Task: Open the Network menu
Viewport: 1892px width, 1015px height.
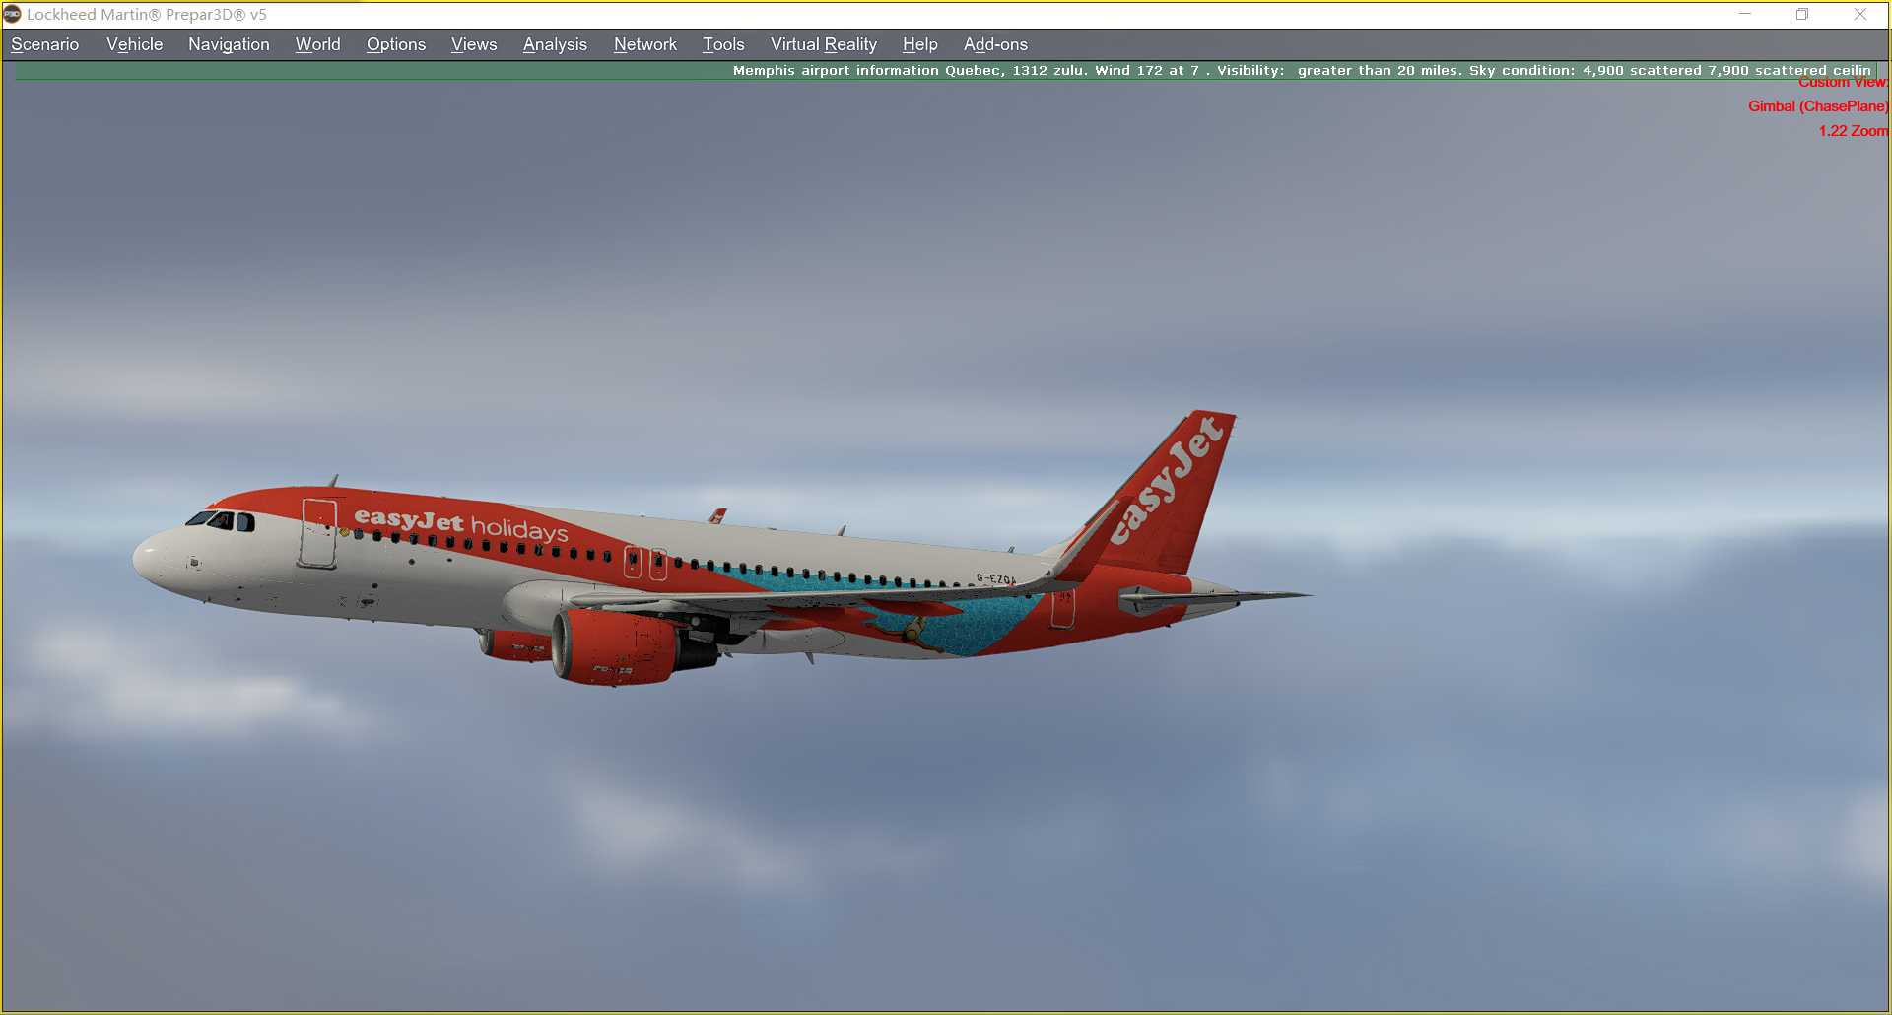Action: tap(645, 44)
